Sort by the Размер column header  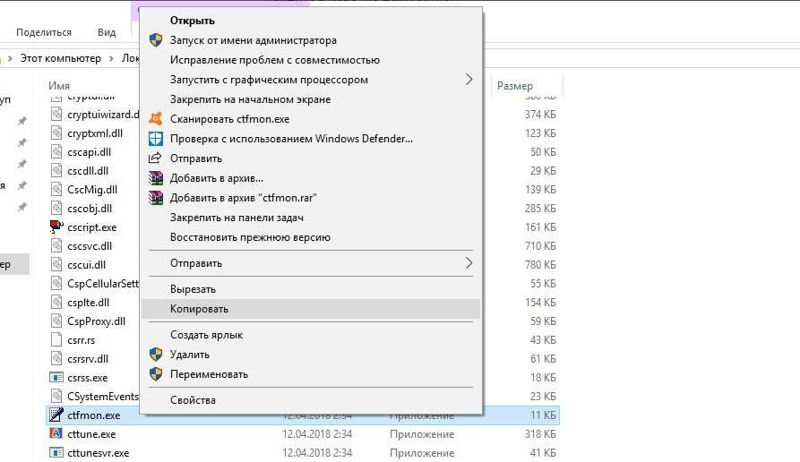pyautogui.click(x=515, y=86)
